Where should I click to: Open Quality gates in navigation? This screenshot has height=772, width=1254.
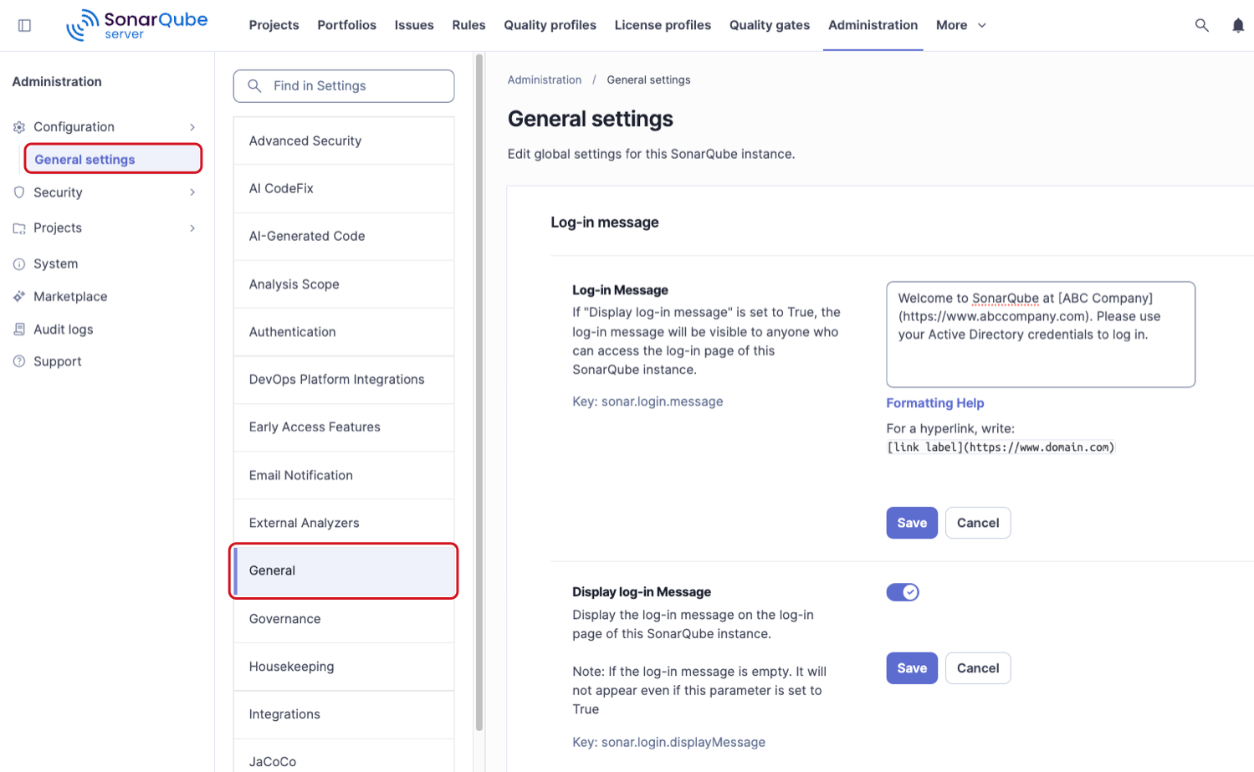pyautogui.click(x=770, y=25)
